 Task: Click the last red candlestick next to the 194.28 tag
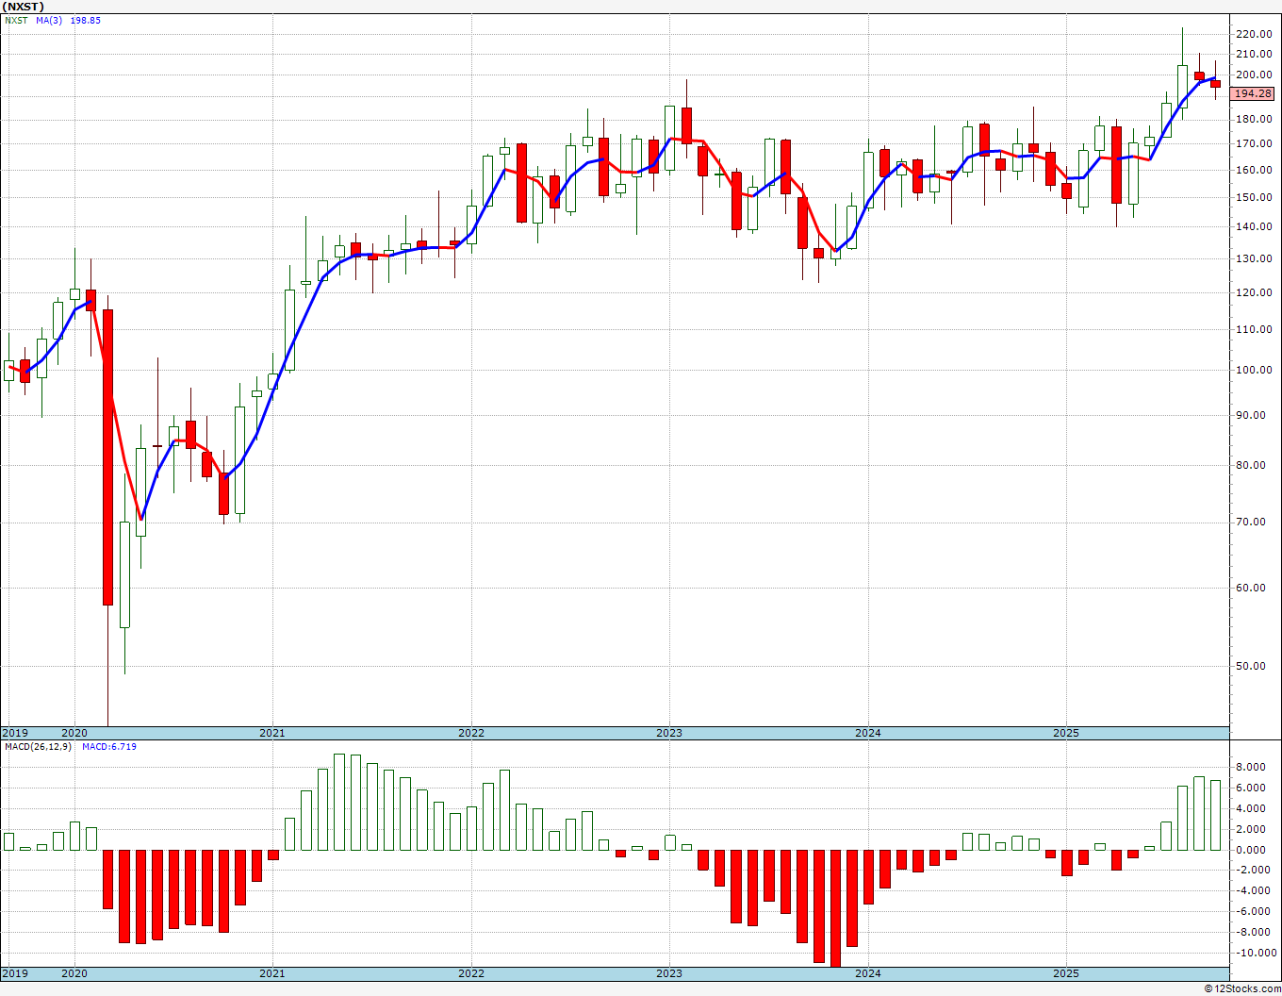pos(1216,84)
